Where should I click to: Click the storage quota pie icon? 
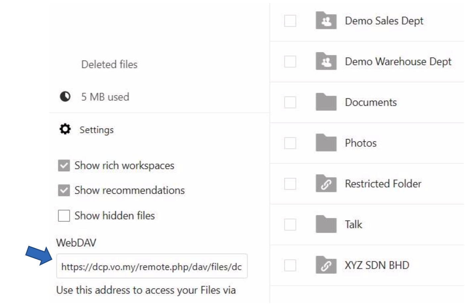pos(65,97)
